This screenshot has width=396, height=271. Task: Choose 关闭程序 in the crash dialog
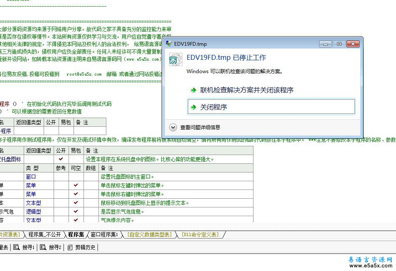(x=271, y=107)
